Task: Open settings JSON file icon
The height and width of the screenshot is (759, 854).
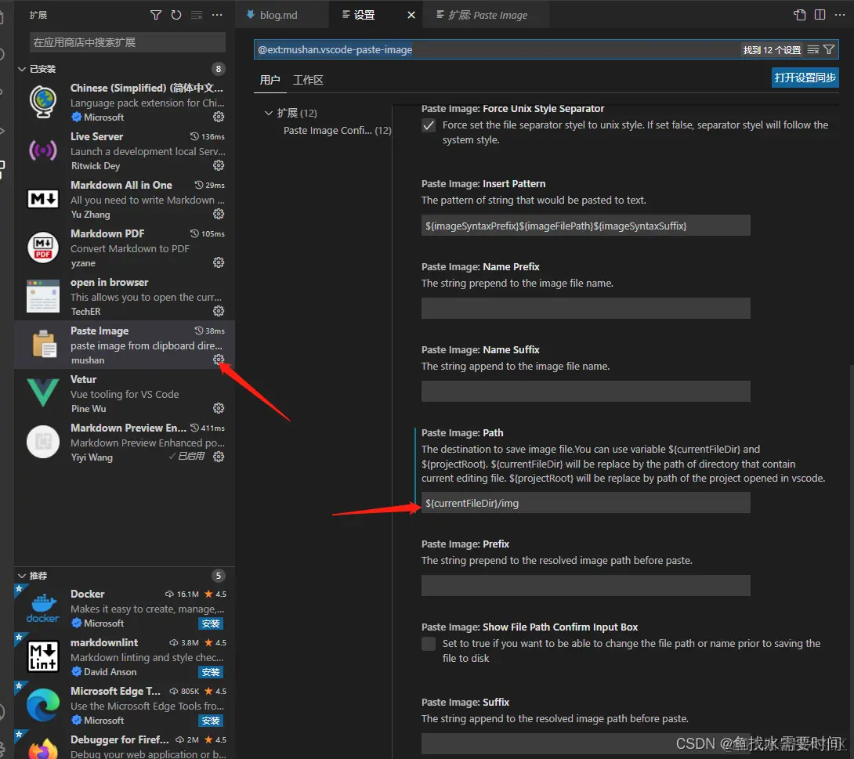Action: point(799,15)
